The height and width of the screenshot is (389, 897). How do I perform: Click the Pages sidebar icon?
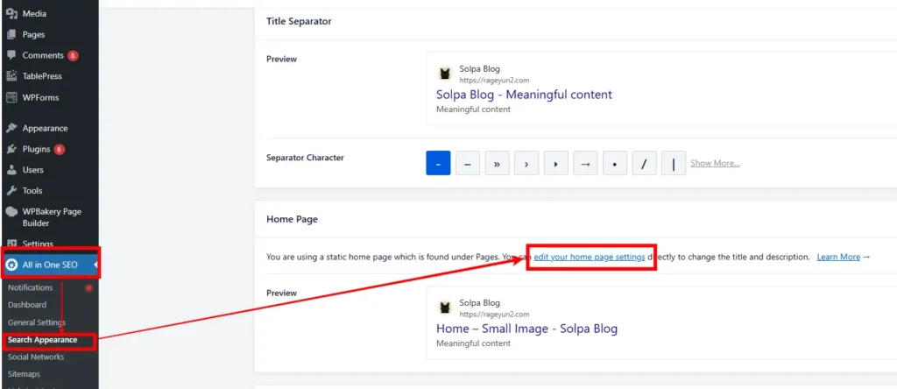click(x=11, y=34)
